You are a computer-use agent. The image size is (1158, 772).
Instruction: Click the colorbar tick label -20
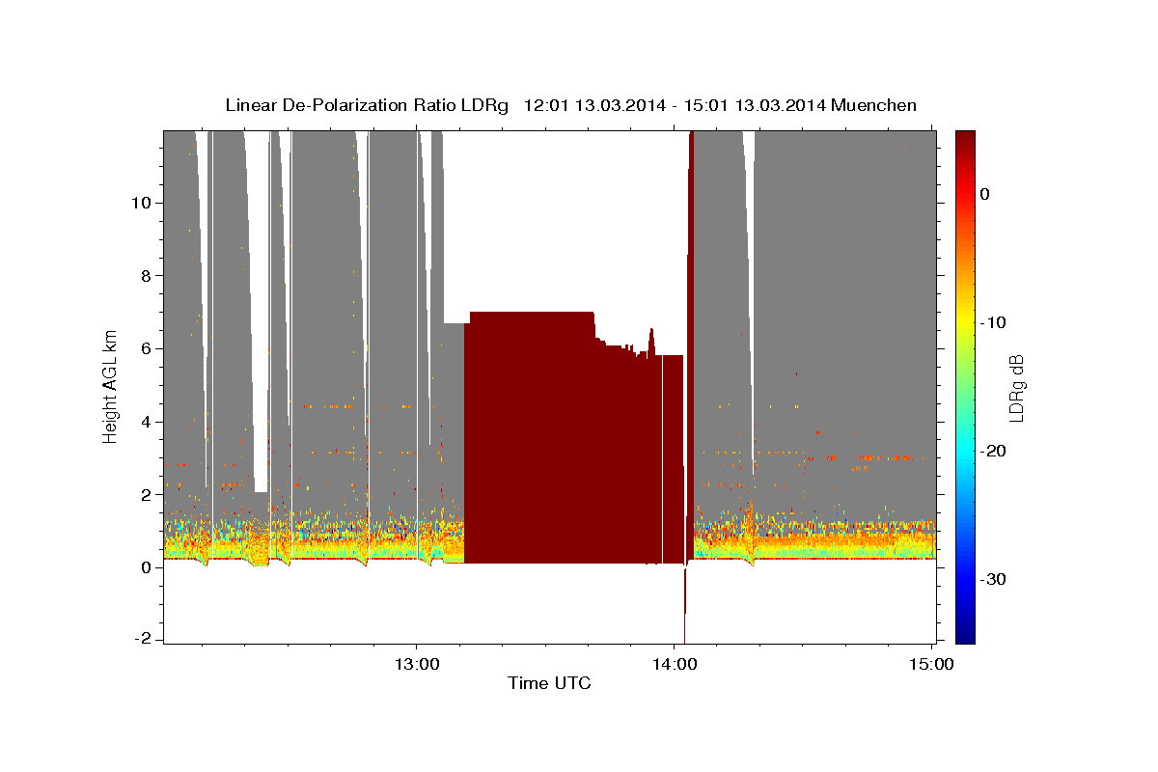[993, 451]
